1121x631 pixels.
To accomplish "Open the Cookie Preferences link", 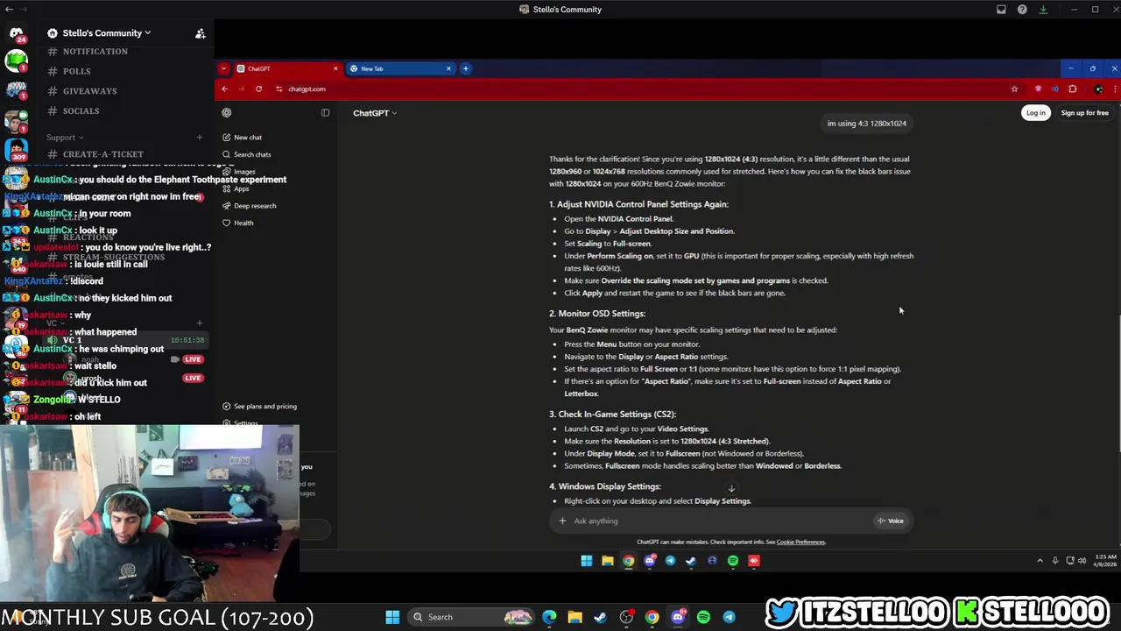I will tap(800, 542).
